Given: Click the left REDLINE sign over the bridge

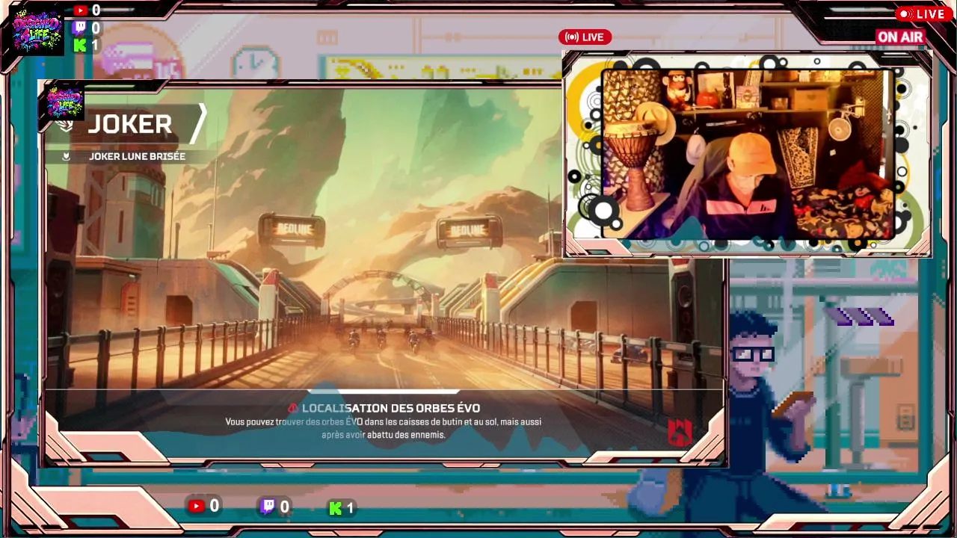Looking at the screenshot, I should (292, 230).
